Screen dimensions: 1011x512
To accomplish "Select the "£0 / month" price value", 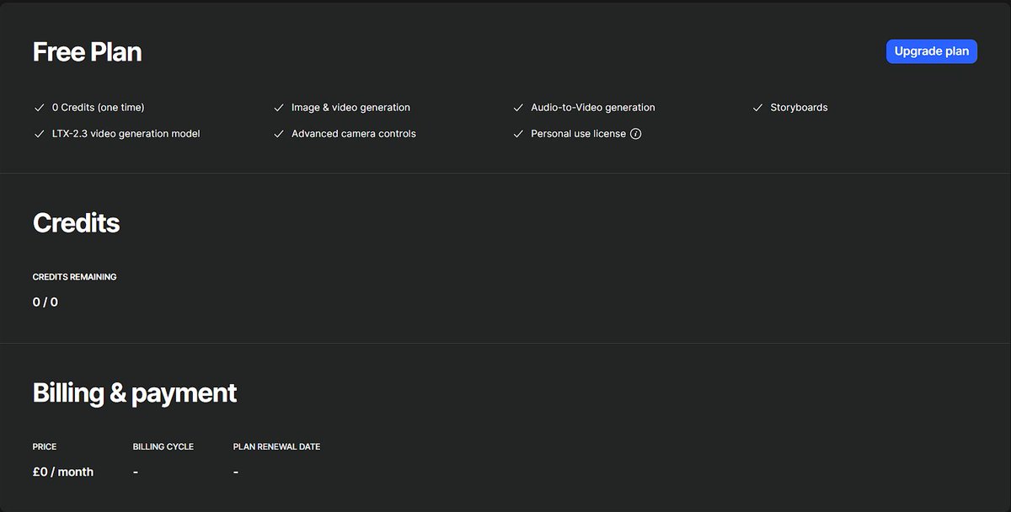I will click(x=63, y=472).
